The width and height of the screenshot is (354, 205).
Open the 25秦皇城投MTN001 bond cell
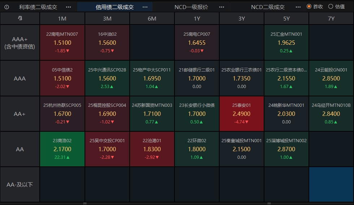tap(242, 149)
